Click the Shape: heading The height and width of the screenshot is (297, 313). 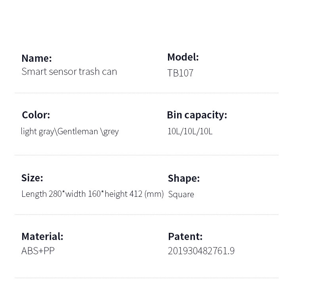point(184,178)
